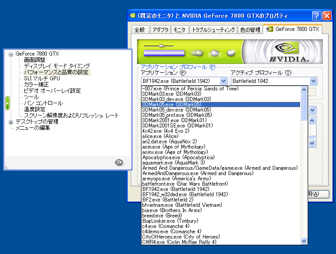The image size is (336, 254).
Task: Choose an2.dat.exe (AquaNox 2) entry
Action: click(x=221, y=142)
